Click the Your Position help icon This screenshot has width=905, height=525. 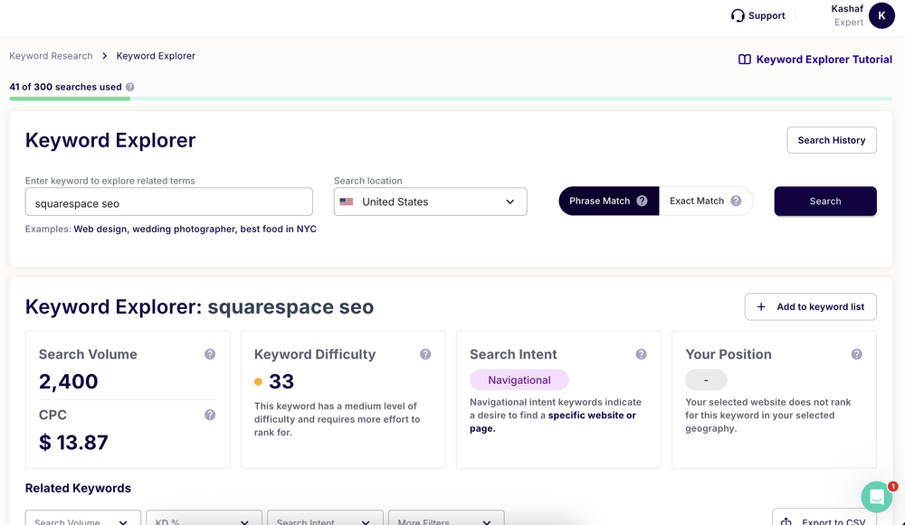856,354
